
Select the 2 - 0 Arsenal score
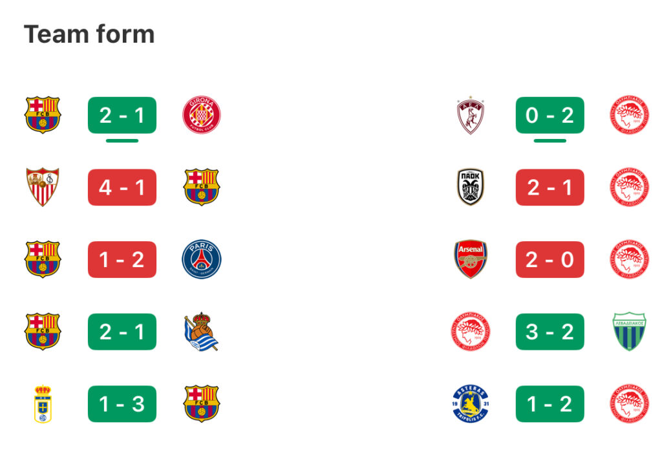pos(550,260)
